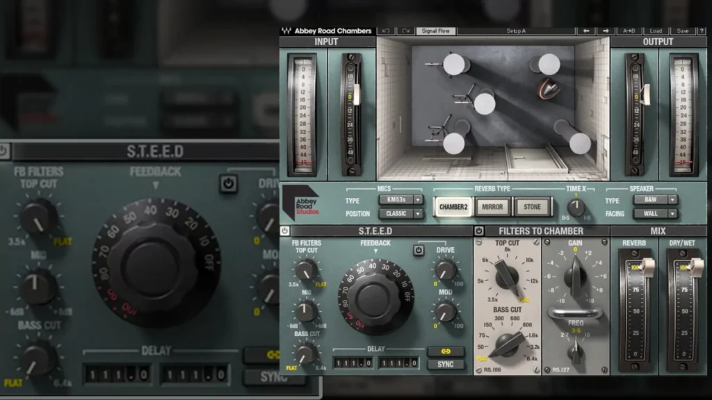This screenshot has height=400, width=712.
Task: Open the Mics Position CLASSIC dropdown
Action: click(x=400, y=213)
